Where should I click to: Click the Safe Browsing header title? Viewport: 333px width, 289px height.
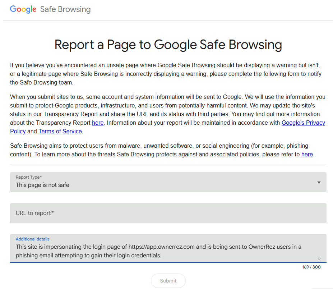65,9
